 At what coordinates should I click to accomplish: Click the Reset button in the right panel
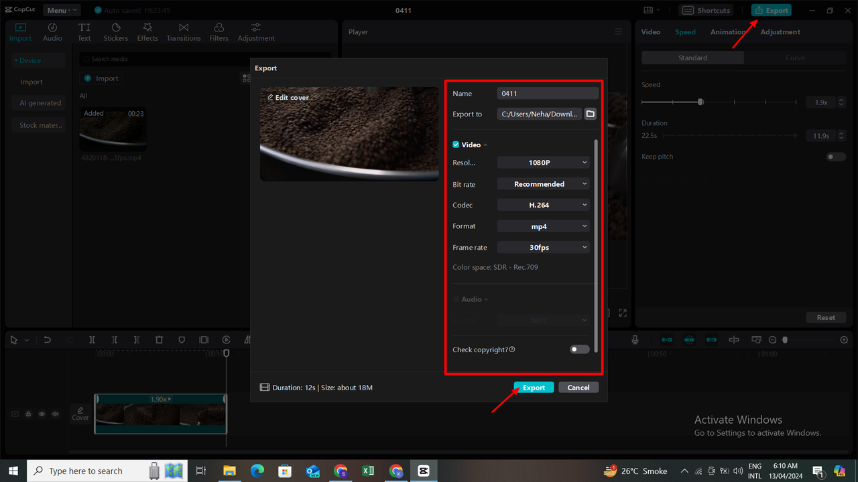click(826, 317)
